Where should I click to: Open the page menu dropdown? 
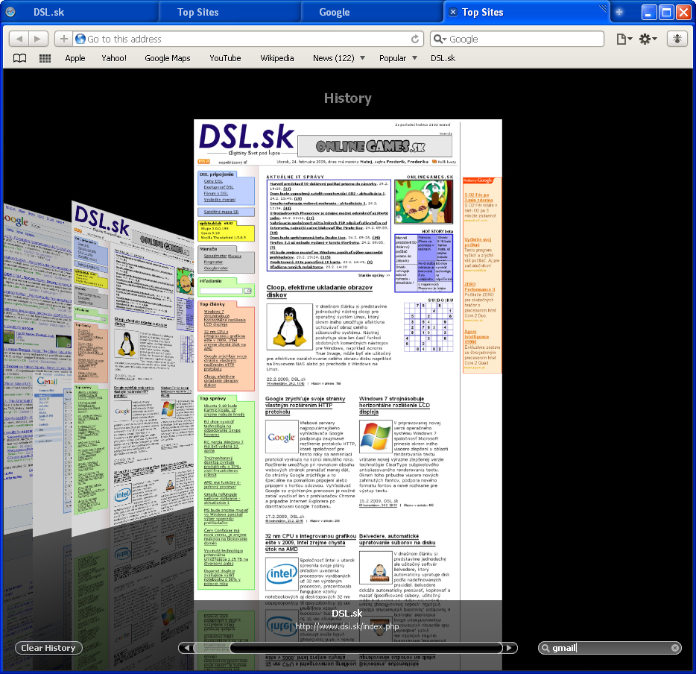624,39
